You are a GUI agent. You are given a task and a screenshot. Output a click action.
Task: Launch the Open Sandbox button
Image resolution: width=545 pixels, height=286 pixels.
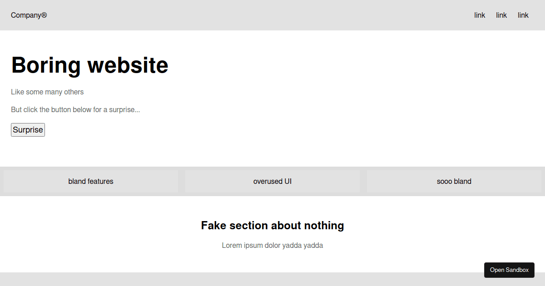click(509, 270)
